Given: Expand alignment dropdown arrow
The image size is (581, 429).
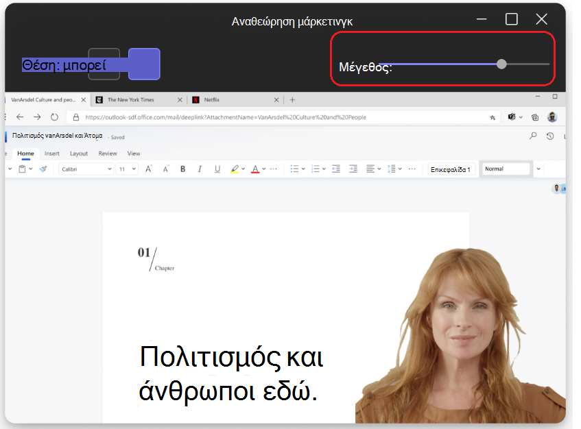Looking at the screenshot, I should (x=379, y=169).
